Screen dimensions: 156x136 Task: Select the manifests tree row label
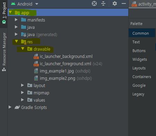click(36, 20)
